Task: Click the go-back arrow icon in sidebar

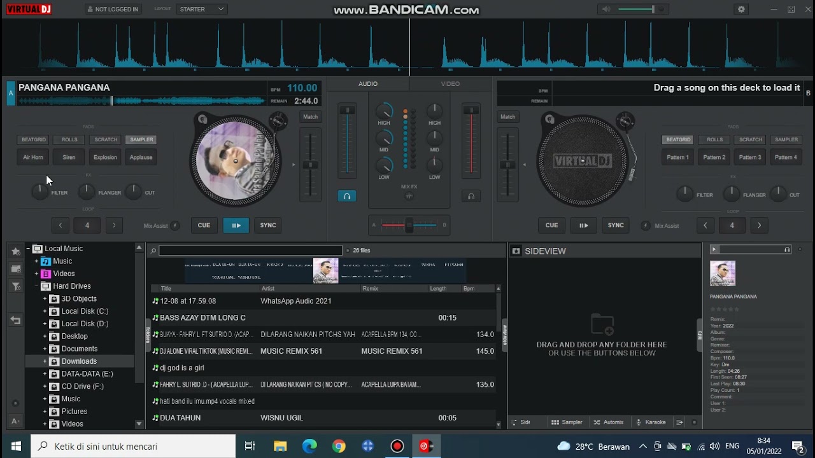Action: [16, 321]
